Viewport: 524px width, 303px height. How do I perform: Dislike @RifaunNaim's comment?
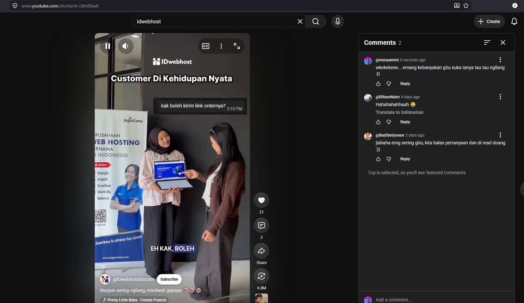tap(389, 122)
